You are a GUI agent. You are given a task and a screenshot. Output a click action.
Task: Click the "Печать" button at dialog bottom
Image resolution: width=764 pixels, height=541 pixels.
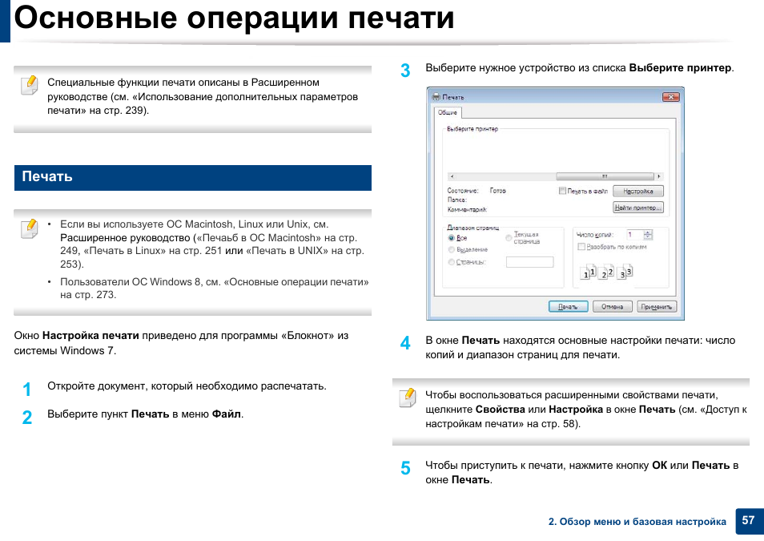567,306
